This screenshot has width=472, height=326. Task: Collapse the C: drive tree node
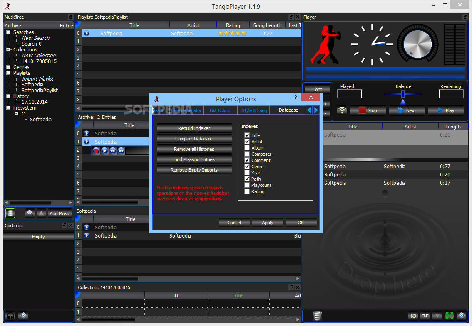16,113
